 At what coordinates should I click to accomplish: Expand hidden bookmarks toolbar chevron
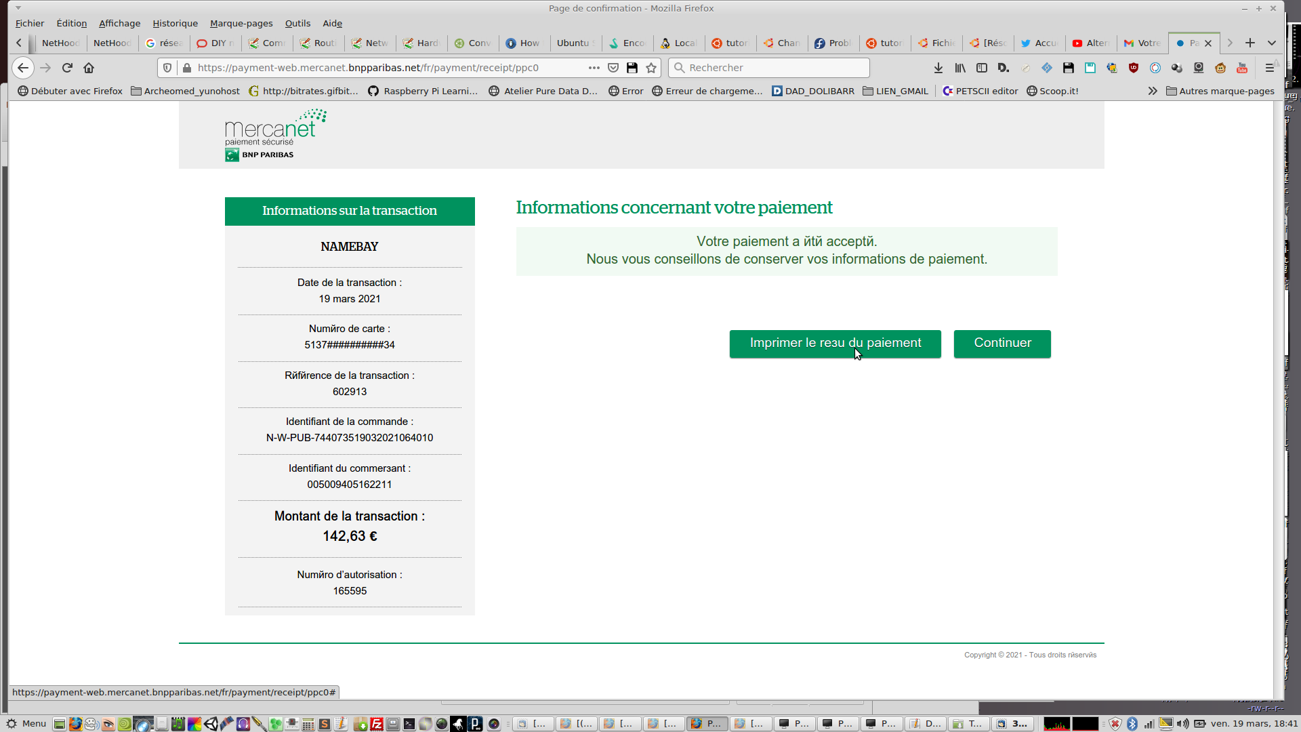[1152, 91]
